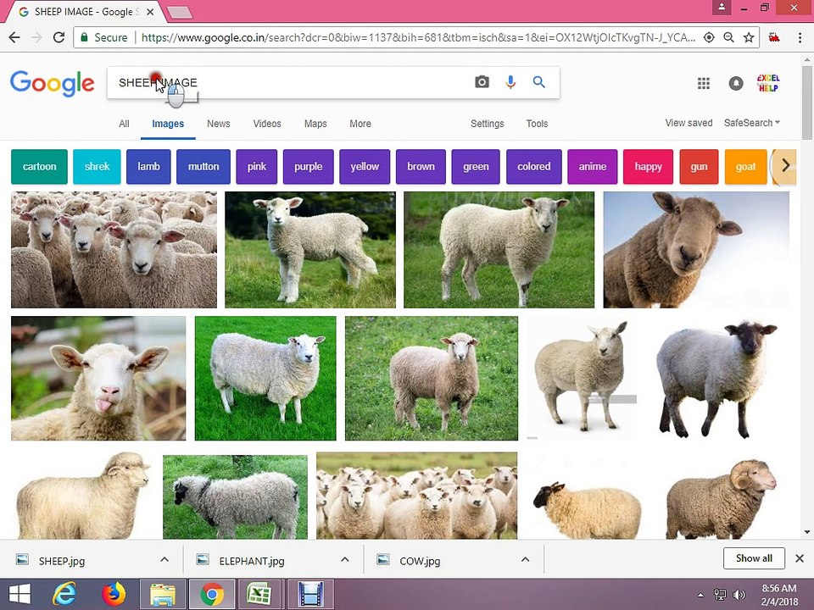Expand ELEPHANT.jpg download options arrow
This screenshot has height=610, width=814.
tap(345, 559)
